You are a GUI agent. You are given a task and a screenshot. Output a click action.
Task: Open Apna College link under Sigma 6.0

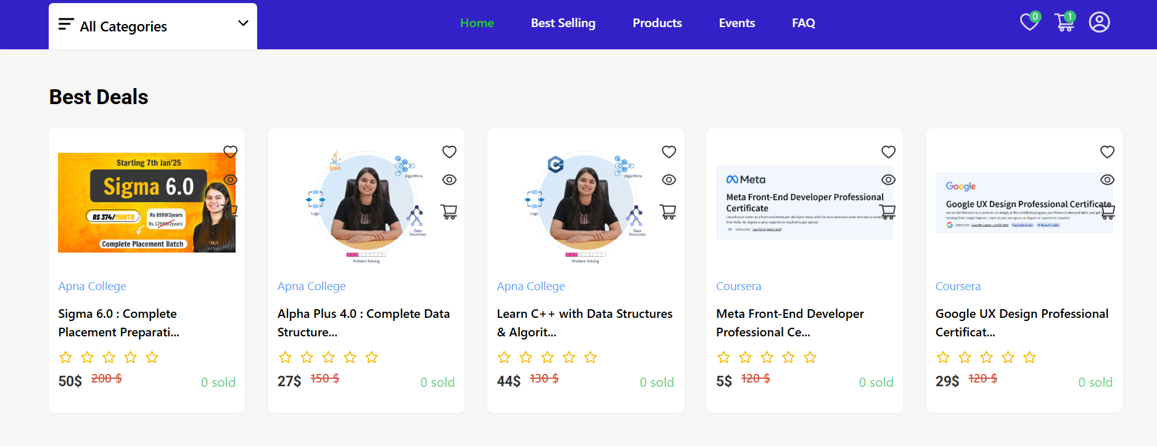(x=92, y=286)
